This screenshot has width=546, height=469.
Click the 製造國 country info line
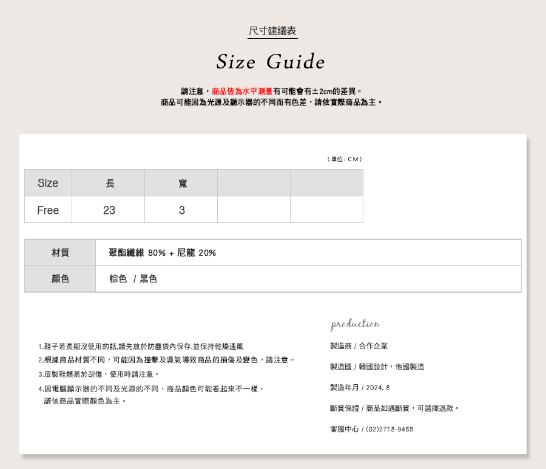pos(377,367)
